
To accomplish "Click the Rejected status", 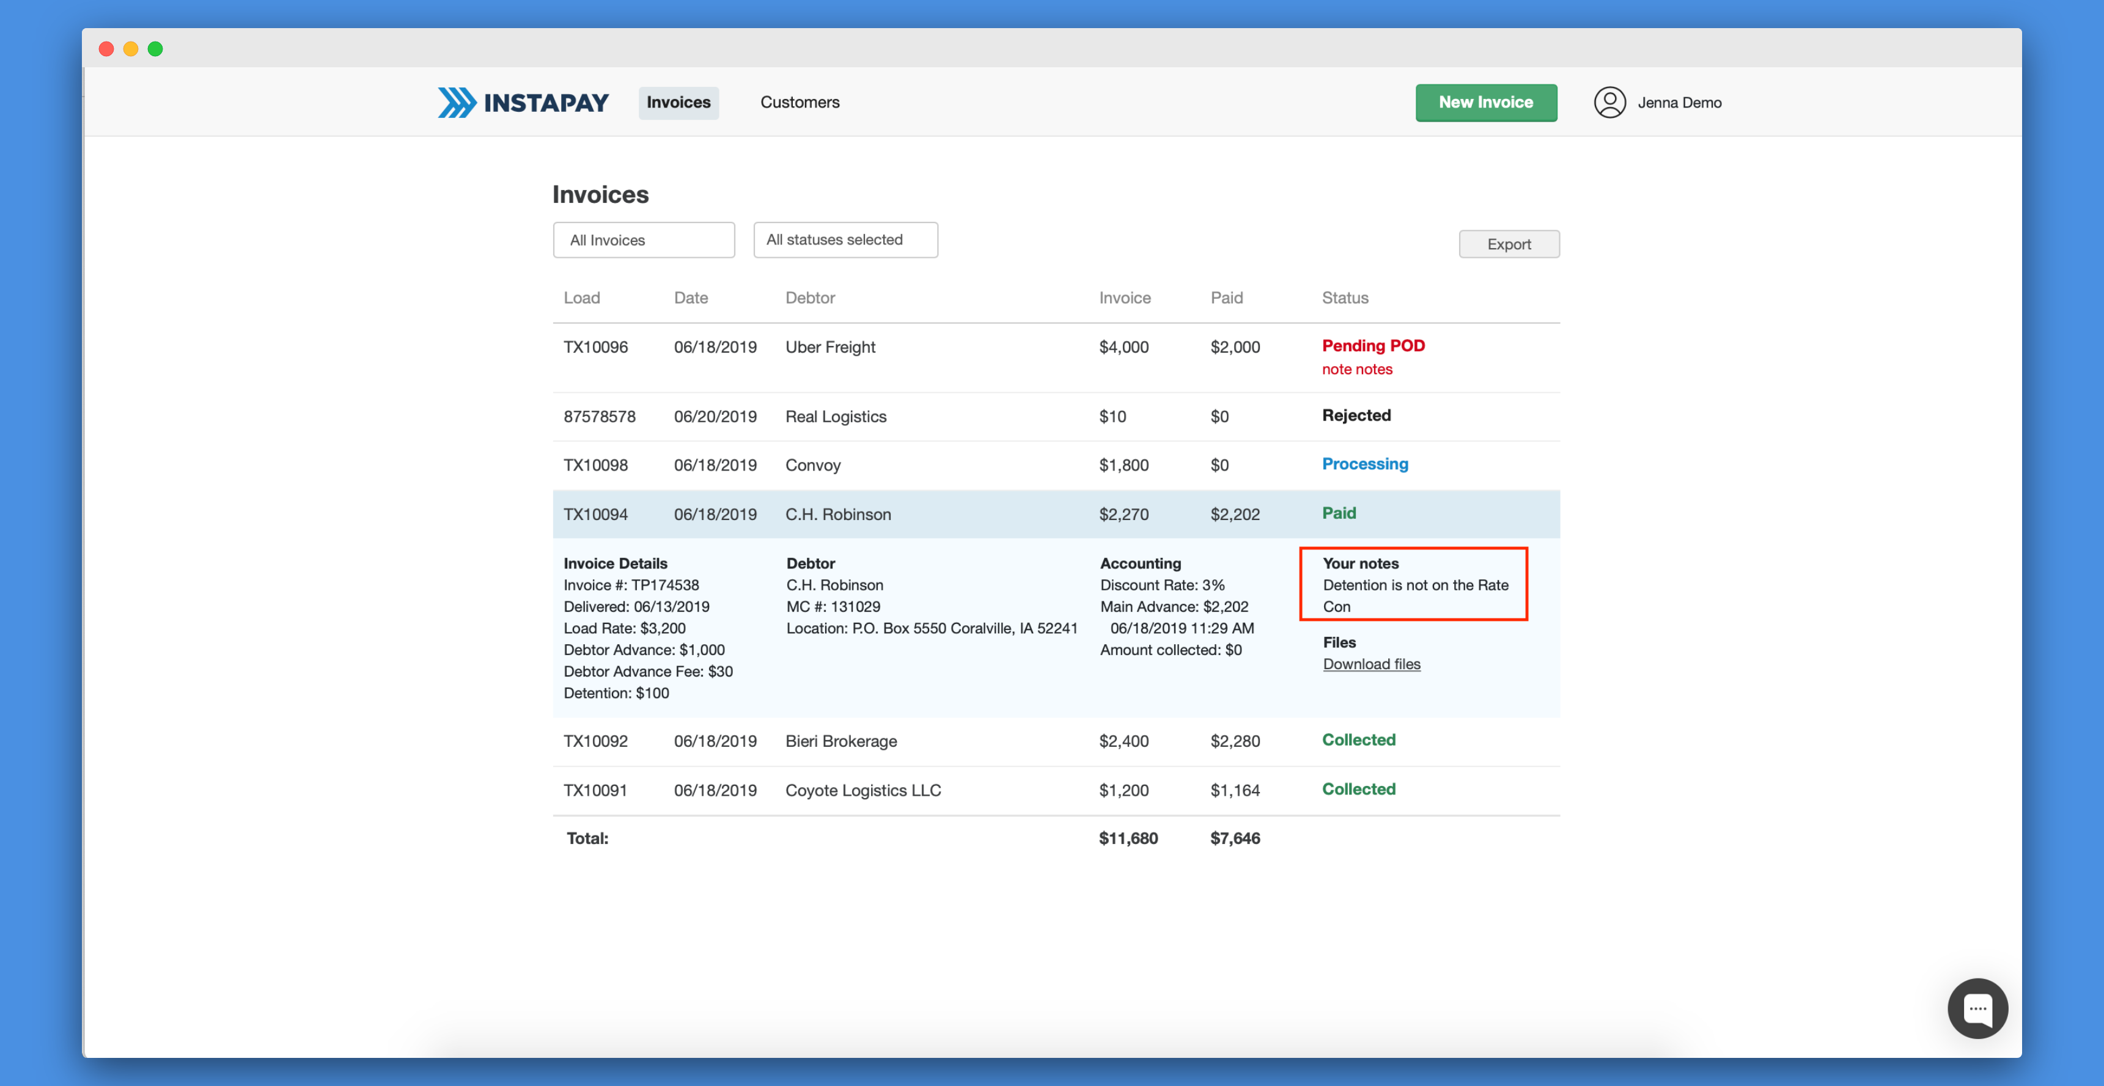I will coord(1356,415).
